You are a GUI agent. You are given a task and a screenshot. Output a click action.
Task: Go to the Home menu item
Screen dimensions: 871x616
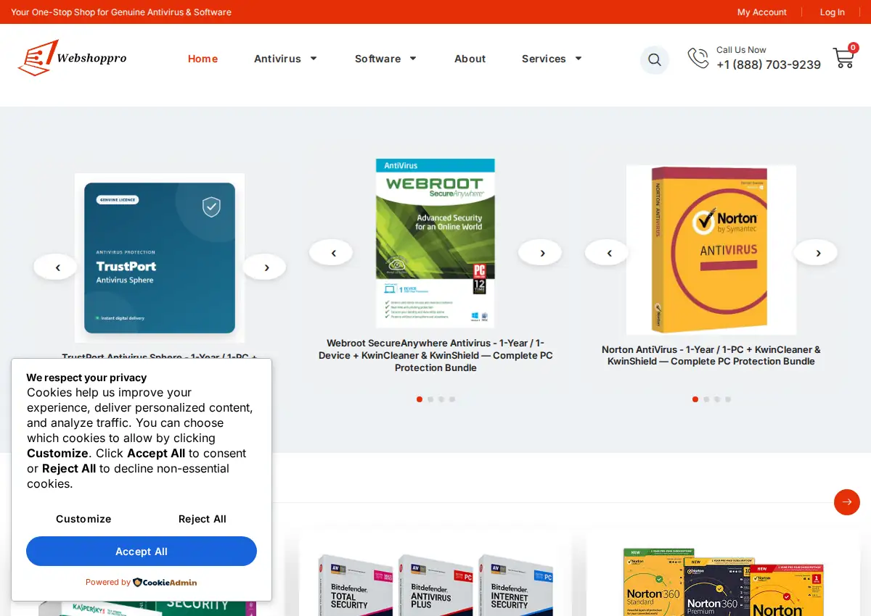(203, 59)
